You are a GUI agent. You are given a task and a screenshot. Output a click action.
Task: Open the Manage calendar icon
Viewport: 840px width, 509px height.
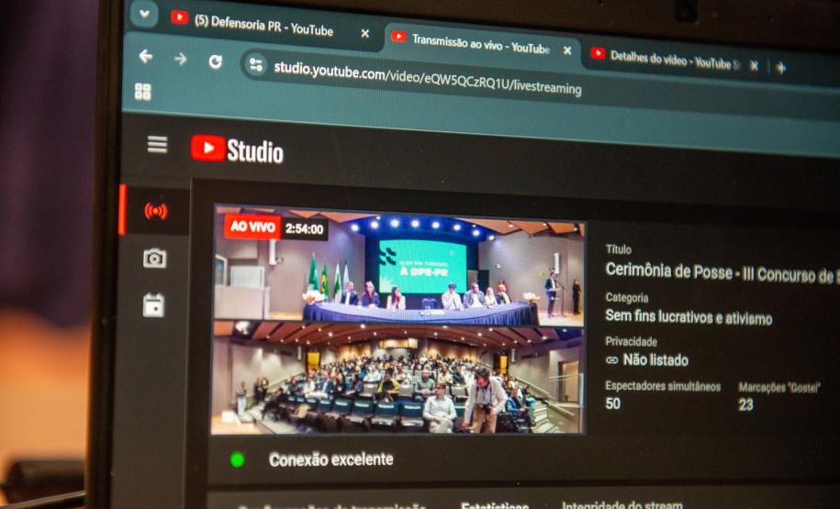153,305
